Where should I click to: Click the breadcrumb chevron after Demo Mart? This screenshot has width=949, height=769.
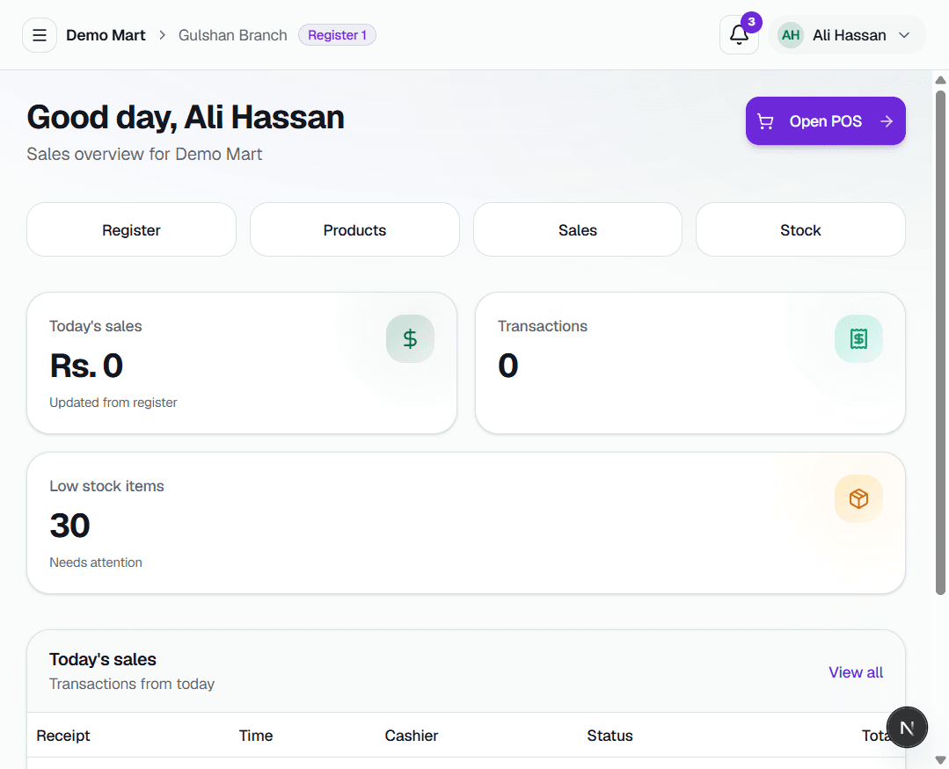pyautogui.click(x=162, y=35)
